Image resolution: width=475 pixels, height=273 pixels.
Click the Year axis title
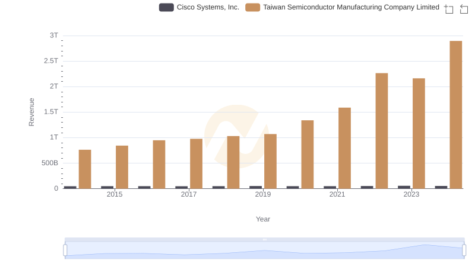click(x=263, y=219)
